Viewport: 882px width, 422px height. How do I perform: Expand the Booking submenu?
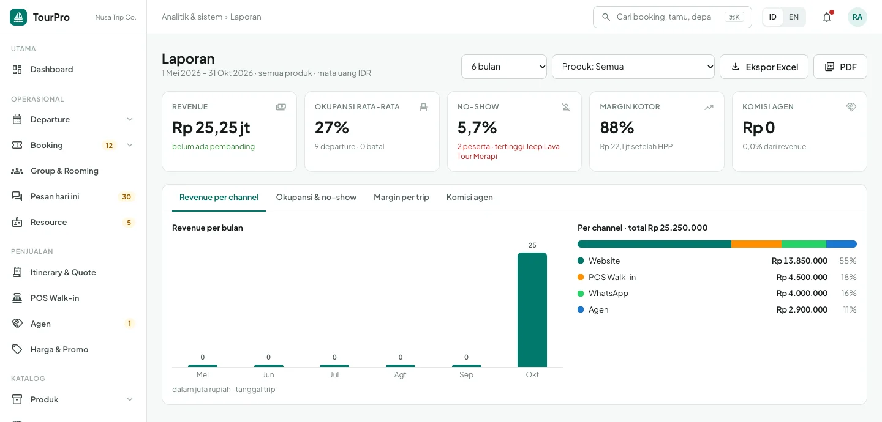pyautogui.click(x=130, y=146)
